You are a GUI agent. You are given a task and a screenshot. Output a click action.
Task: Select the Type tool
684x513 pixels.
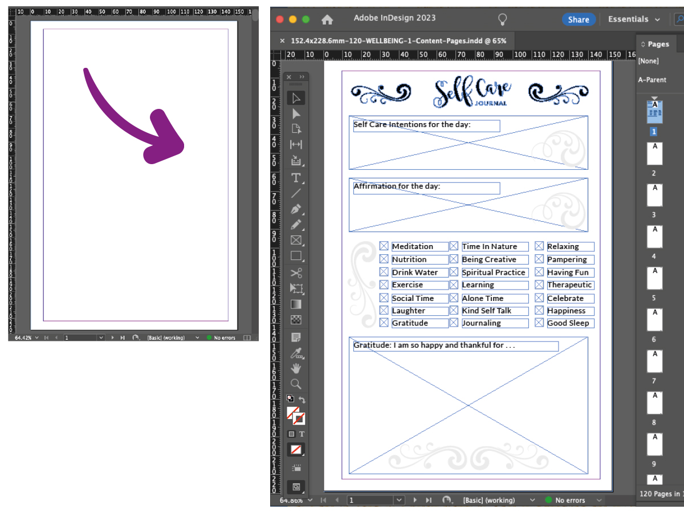pyautogui.click(x=296, y=178)
